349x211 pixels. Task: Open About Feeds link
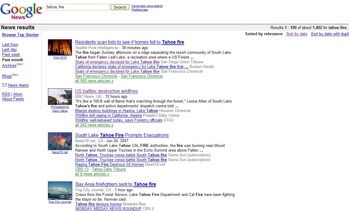(x=13, y=99)
